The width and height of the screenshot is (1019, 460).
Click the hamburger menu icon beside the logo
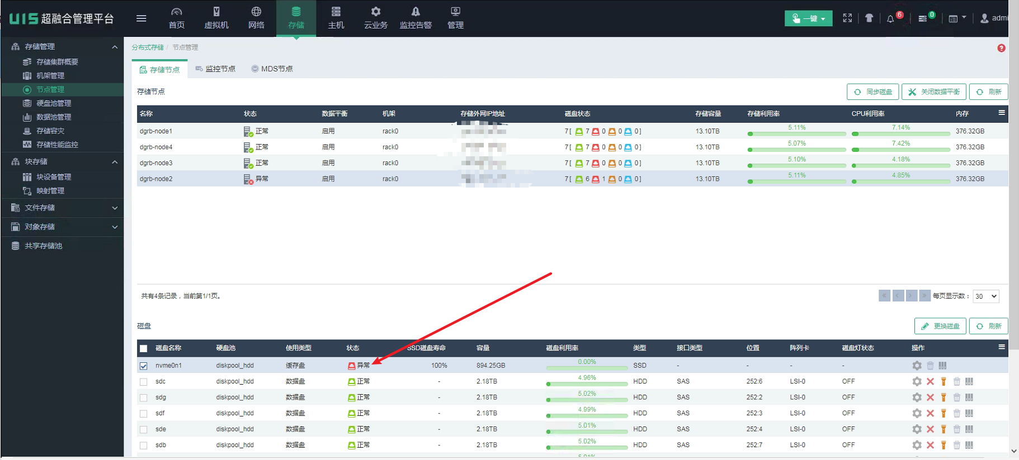141,18
